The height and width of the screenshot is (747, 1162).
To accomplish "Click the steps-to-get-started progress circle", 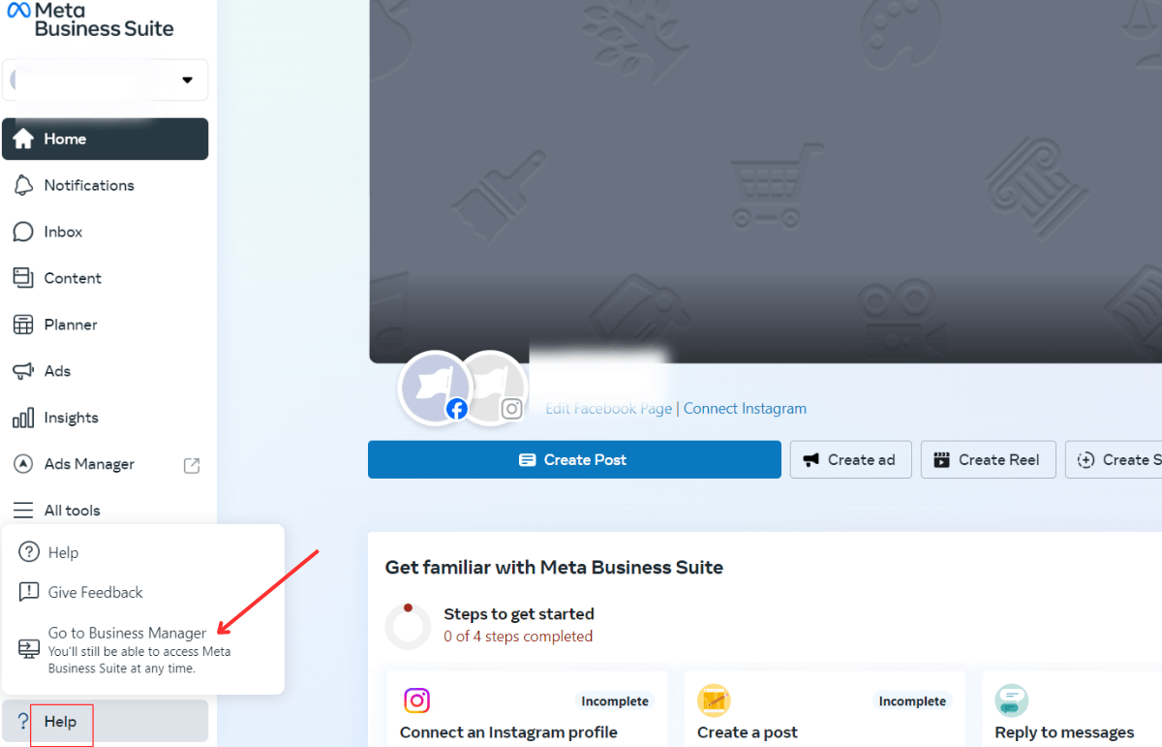I will pyautogui.click(x=408, y=626).
